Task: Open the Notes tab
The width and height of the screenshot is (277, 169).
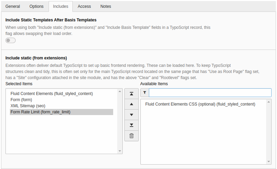Action: point(106,6)
